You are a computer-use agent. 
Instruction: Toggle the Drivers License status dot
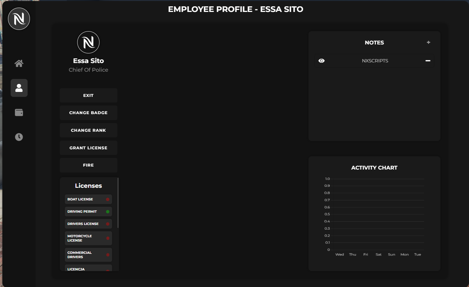tap(108, 224)
